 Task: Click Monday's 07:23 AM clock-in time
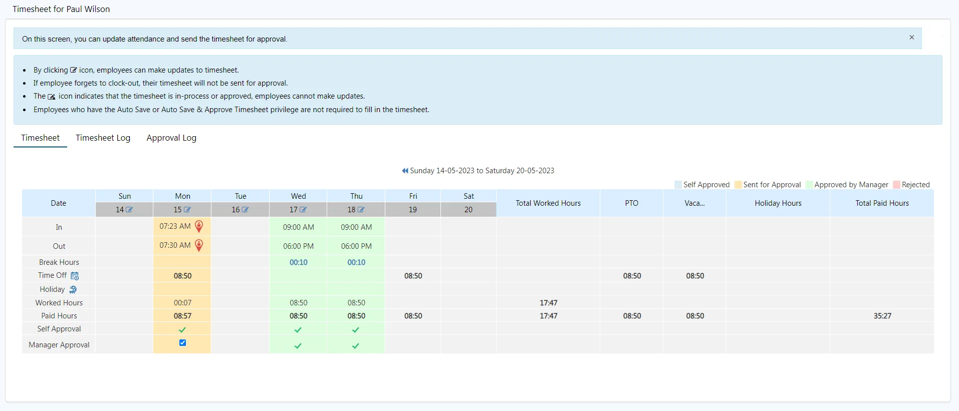pyautogui.click(x=175, y=226)
